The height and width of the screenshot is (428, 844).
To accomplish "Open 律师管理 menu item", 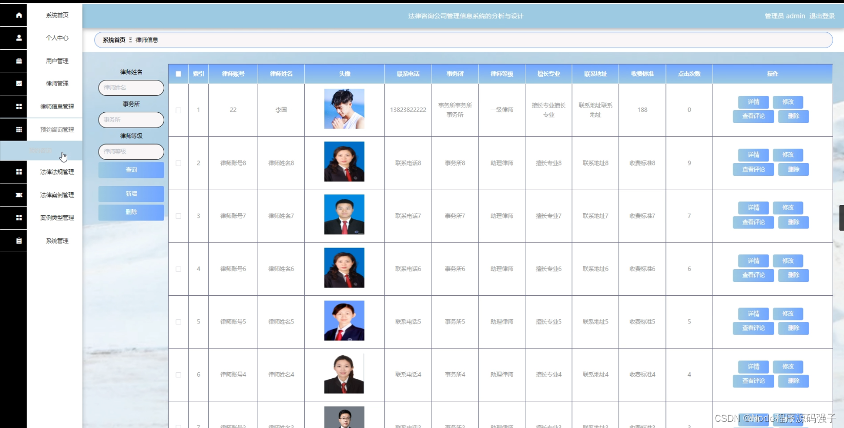I will point(57,84).
